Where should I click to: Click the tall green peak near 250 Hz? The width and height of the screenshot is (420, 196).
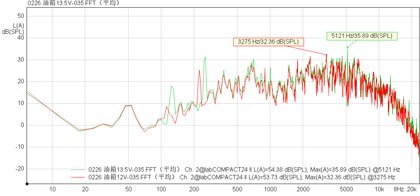click(205, 57)
